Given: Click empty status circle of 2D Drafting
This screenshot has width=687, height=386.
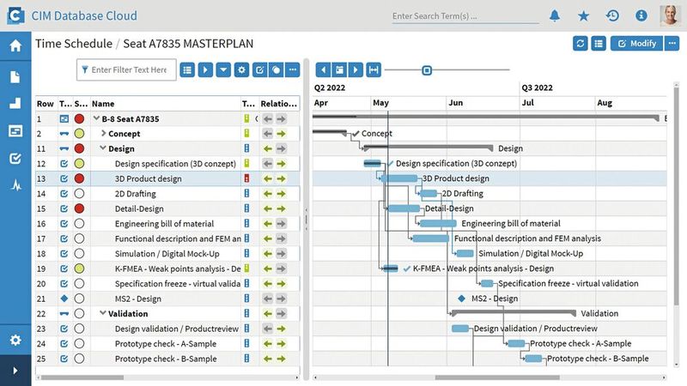Looking at the screenshot, I should pyautogui.click(x=79, y=194).
